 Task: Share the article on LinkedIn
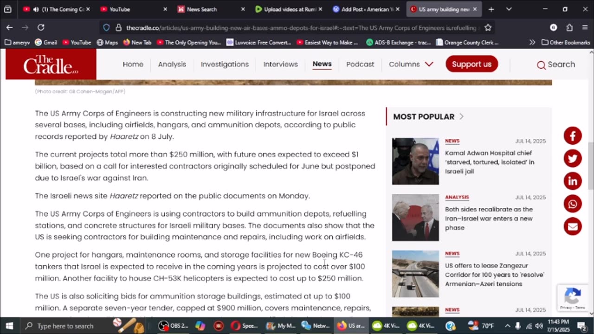point(573,181)
